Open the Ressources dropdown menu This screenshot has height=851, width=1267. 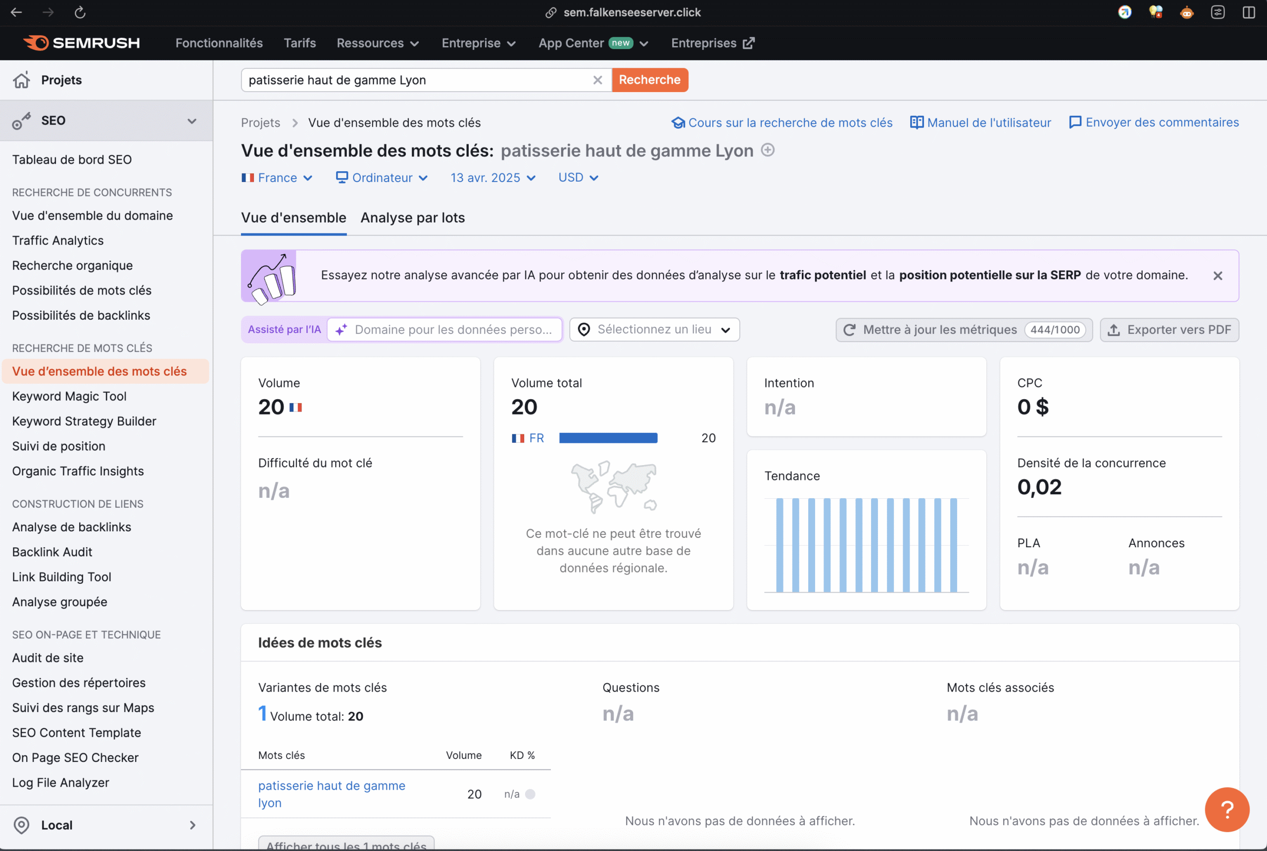coord(377,43)
